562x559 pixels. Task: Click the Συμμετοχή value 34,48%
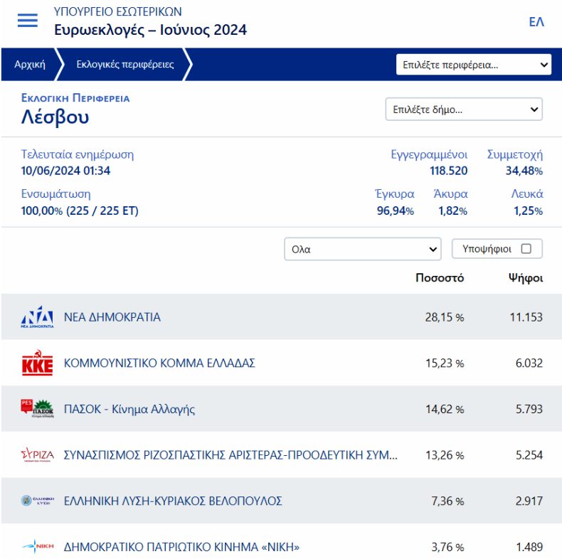point(524,171)
